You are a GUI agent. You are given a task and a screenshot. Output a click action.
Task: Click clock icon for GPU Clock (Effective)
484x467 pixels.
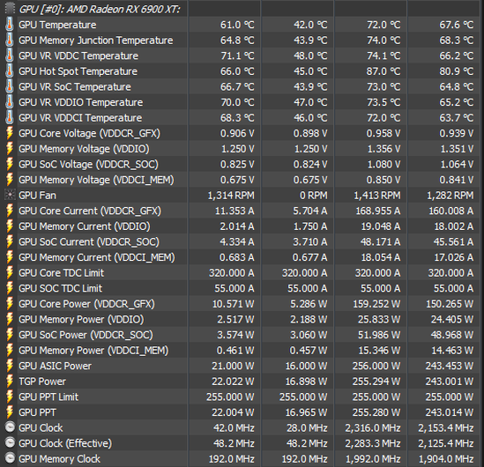coord(11,442)
